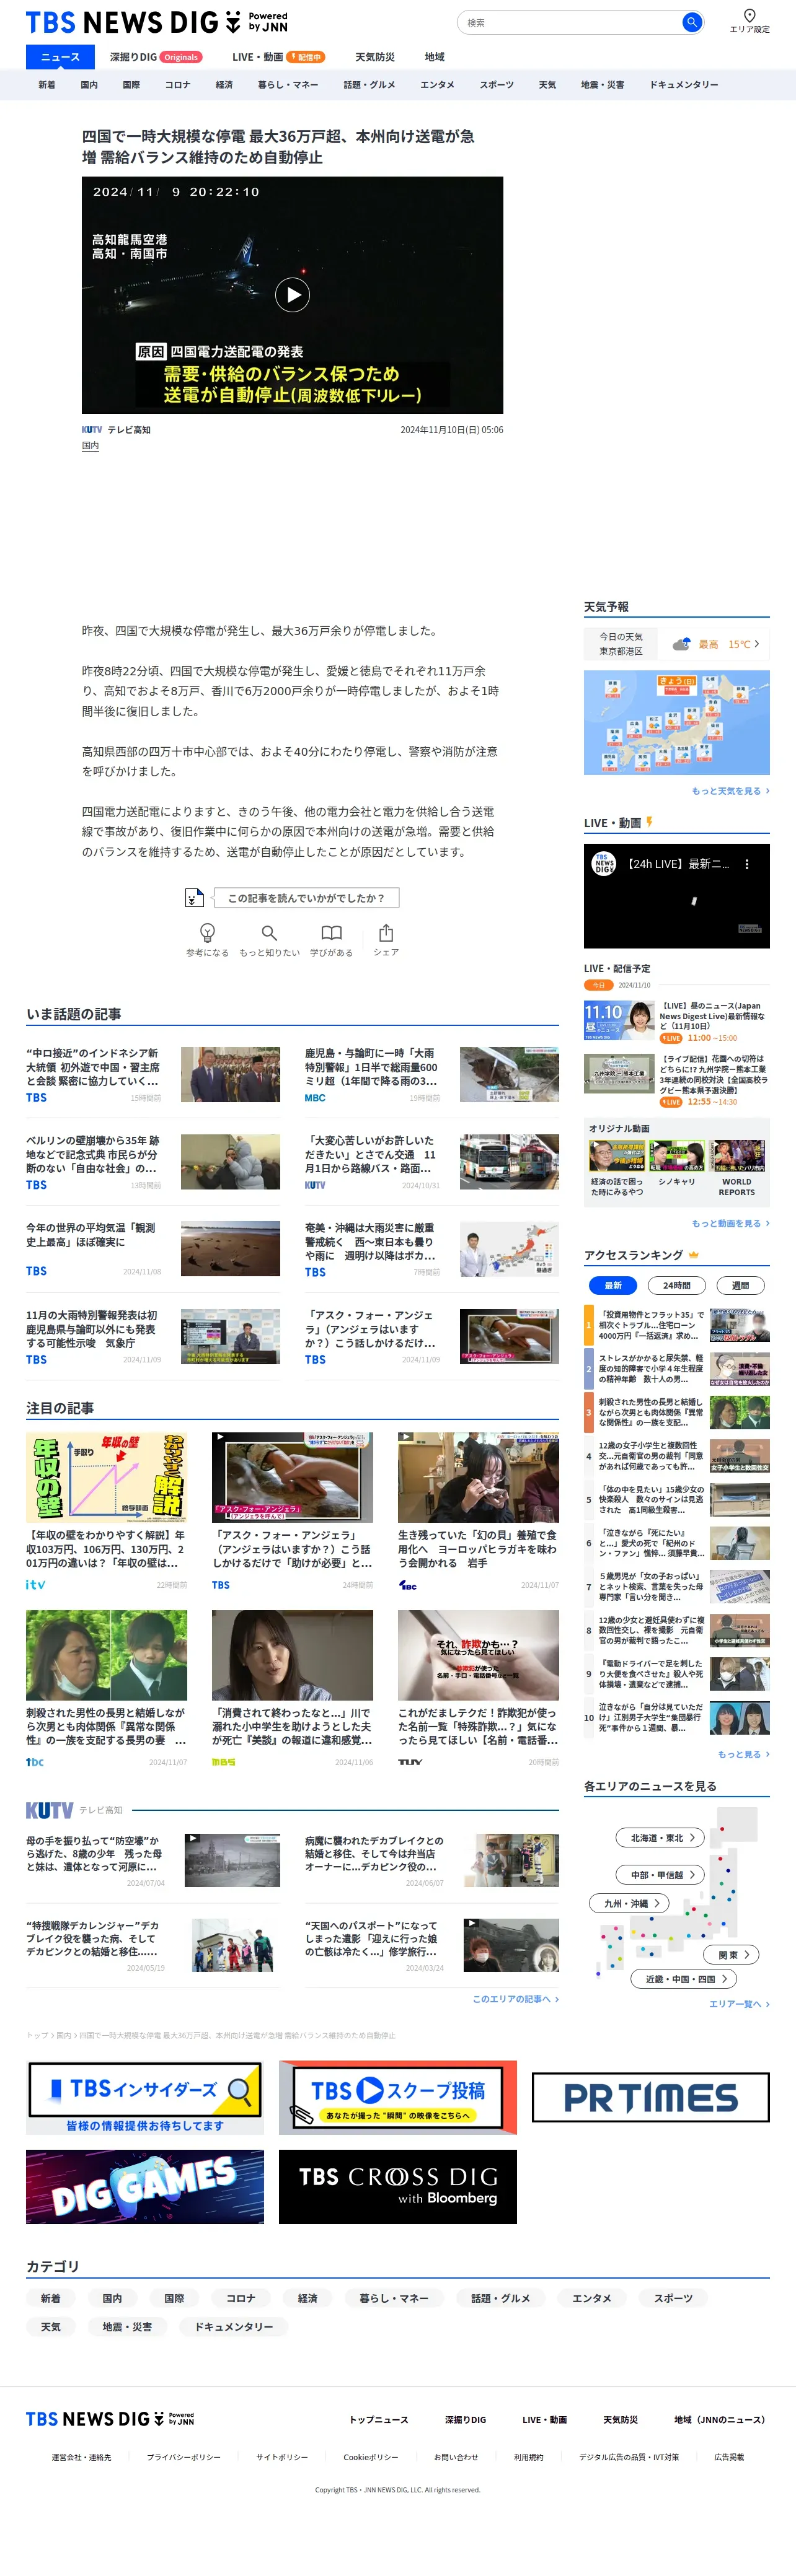The height and width of the screenshot is (2576, 796).
Task: Open the インドネシア新大統領 article thumbnail
Action: pos(230,1074)
